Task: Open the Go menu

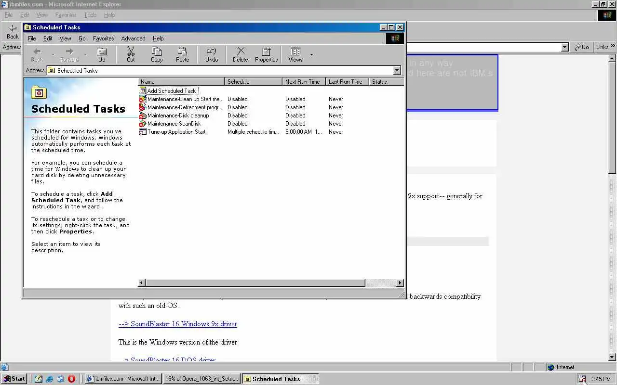Action: pyautogui.click(x=82, y=38)
